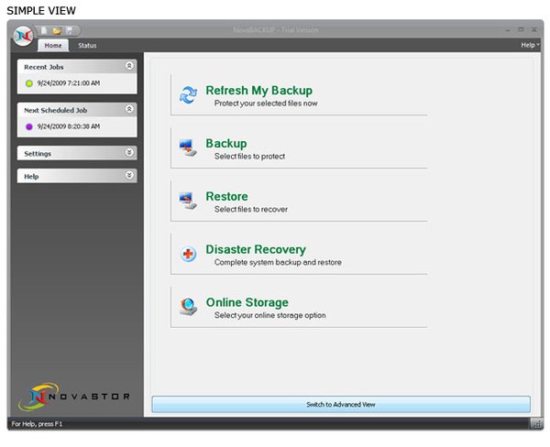Viewport: 550px width, 447px height.
Task: Click the Recent Jobs panel header
Action: pos(77,67)
